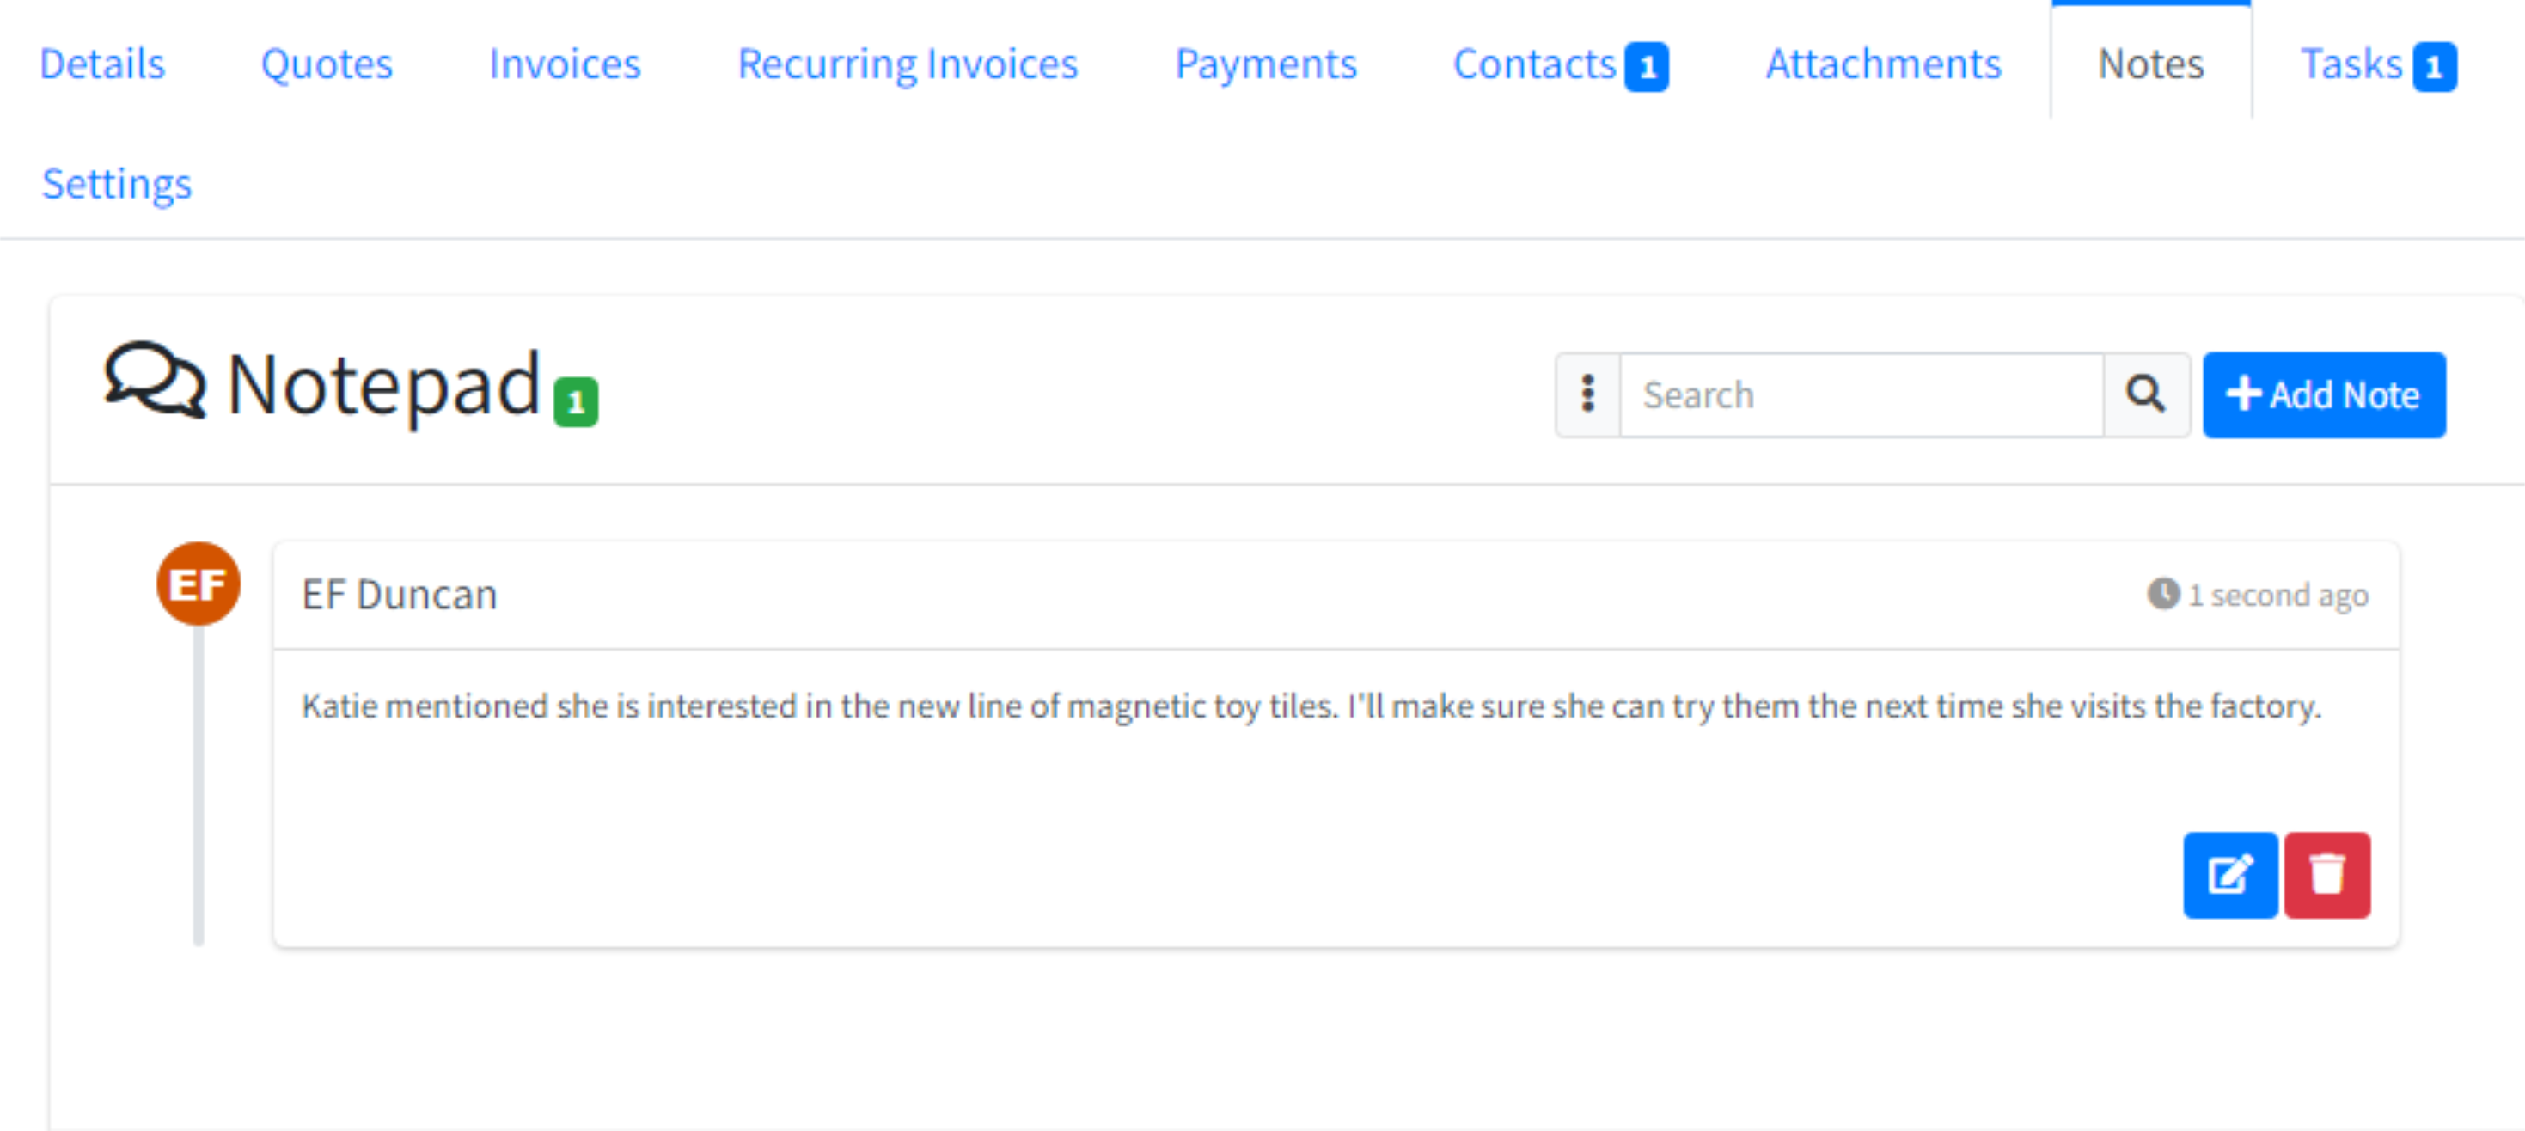This screenshot has height=1131, width=2525.
Task: Focus the notes Search field
Action: [x=1861, y=394]
